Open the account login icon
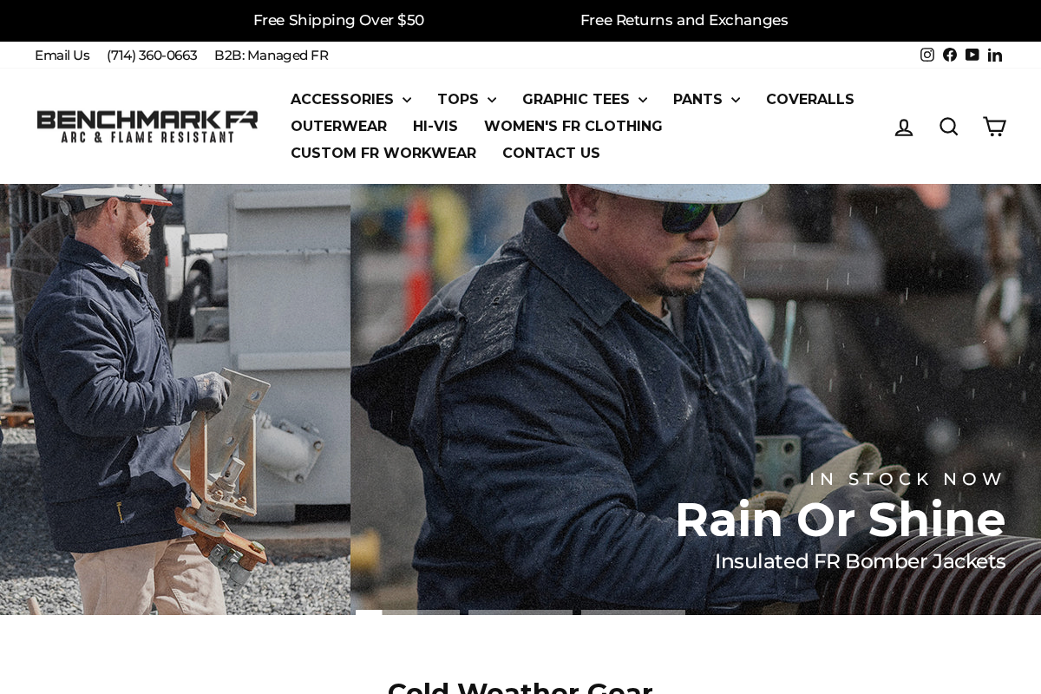 (904, 127)
